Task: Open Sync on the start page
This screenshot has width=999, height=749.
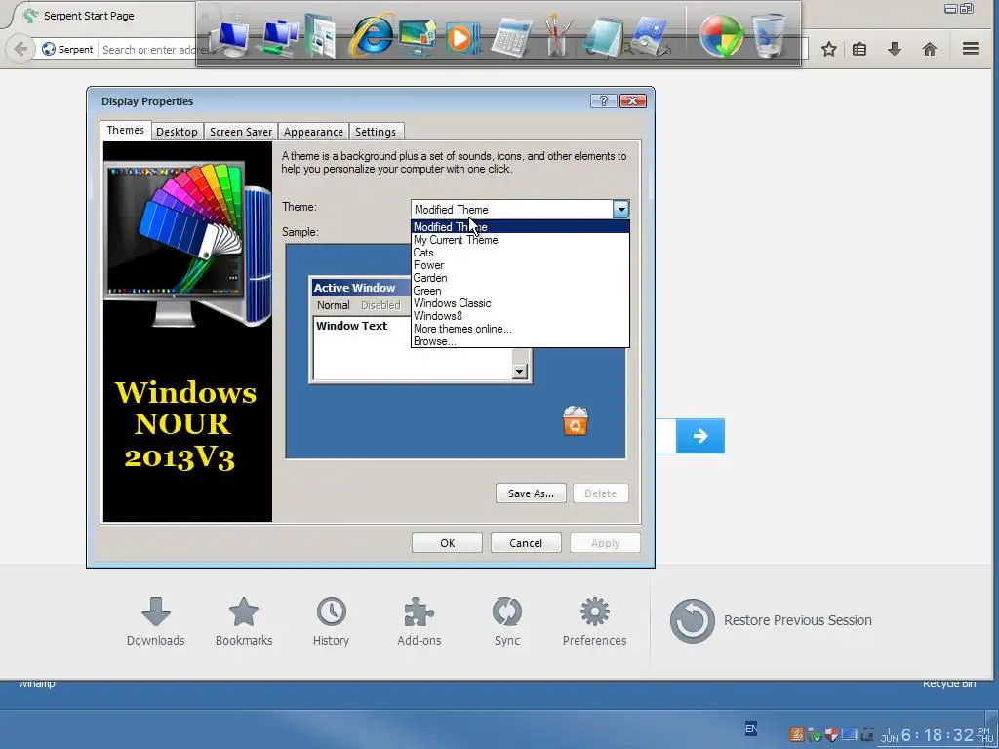Action: point(507,621)
